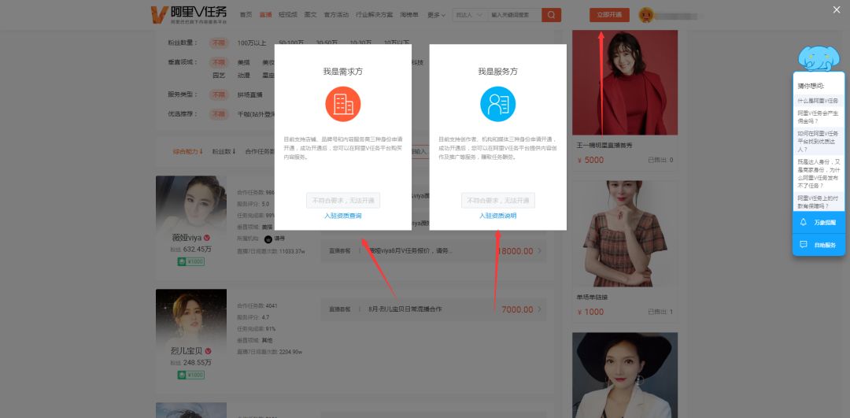Click the 烈儿宝贝 name
Viewport: 850px width, 418px height.
(187, 351)
